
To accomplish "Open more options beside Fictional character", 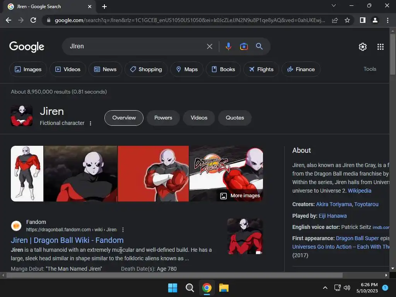I will coord(90,123).
